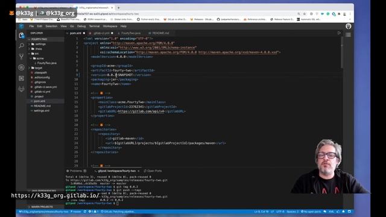Open .editorconfig file in explorer
386x217 pixels.
click(x=42, y=78)
